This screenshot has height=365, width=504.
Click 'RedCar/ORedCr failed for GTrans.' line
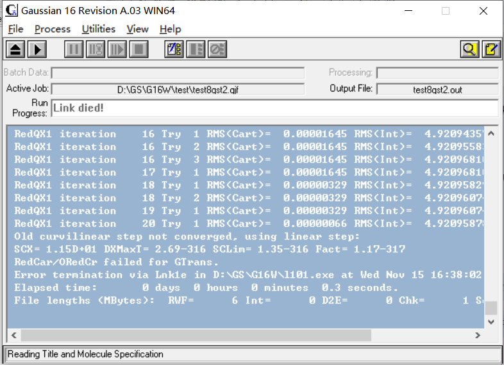pos(116,262)
